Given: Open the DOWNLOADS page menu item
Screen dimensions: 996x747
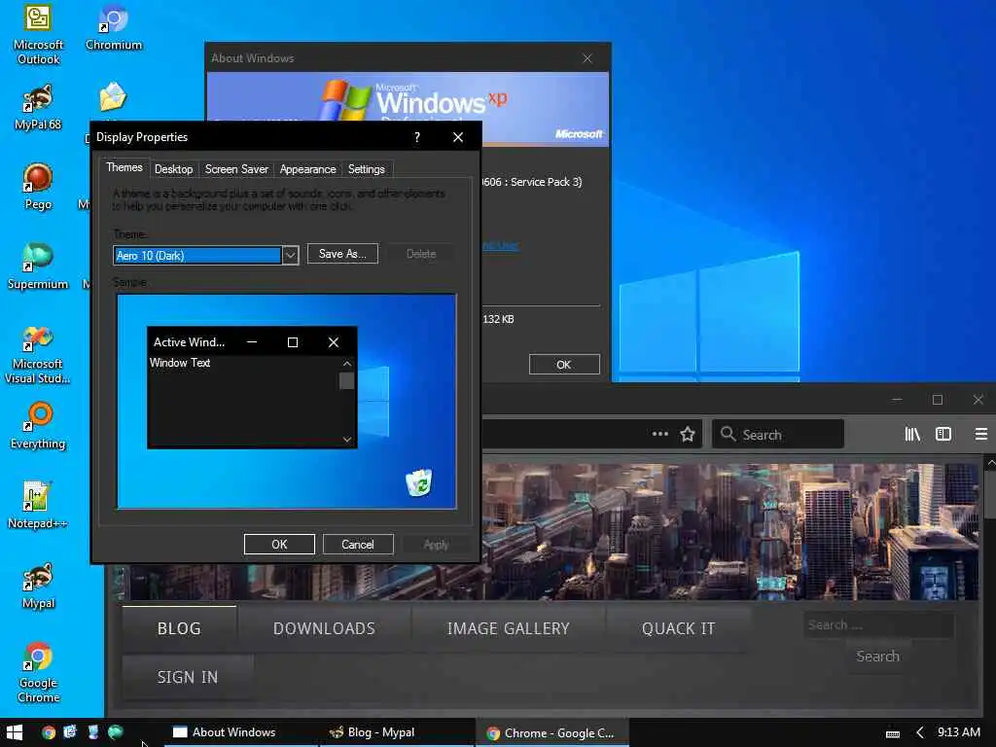Looking at the screenshot, I should [x=324, y=628].
